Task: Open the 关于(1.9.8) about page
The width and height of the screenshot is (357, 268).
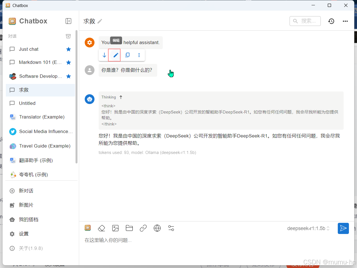Action: pos(40,248)
